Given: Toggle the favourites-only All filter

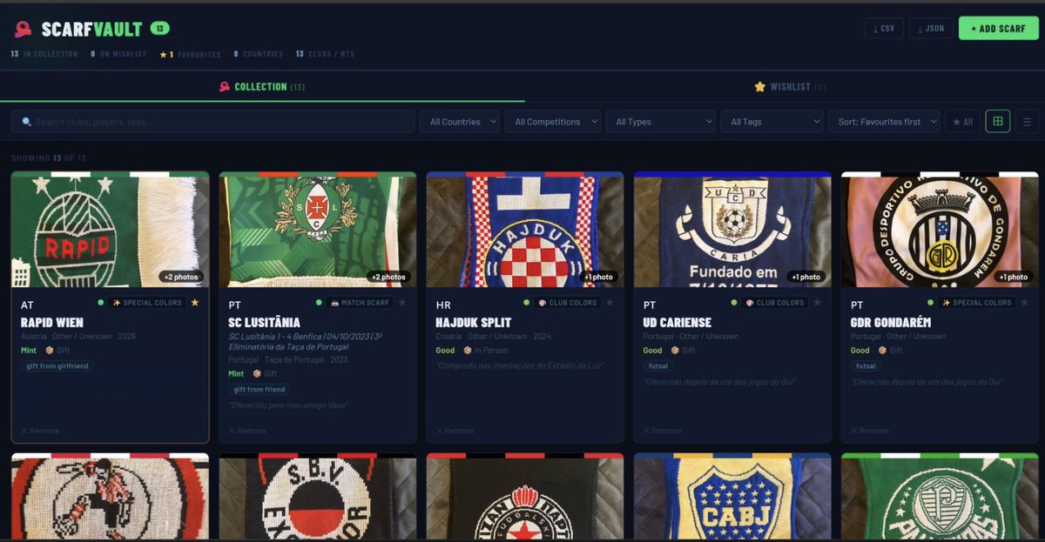Looking at the screenshot, I should pyautogui.click(x=962, y=122).
